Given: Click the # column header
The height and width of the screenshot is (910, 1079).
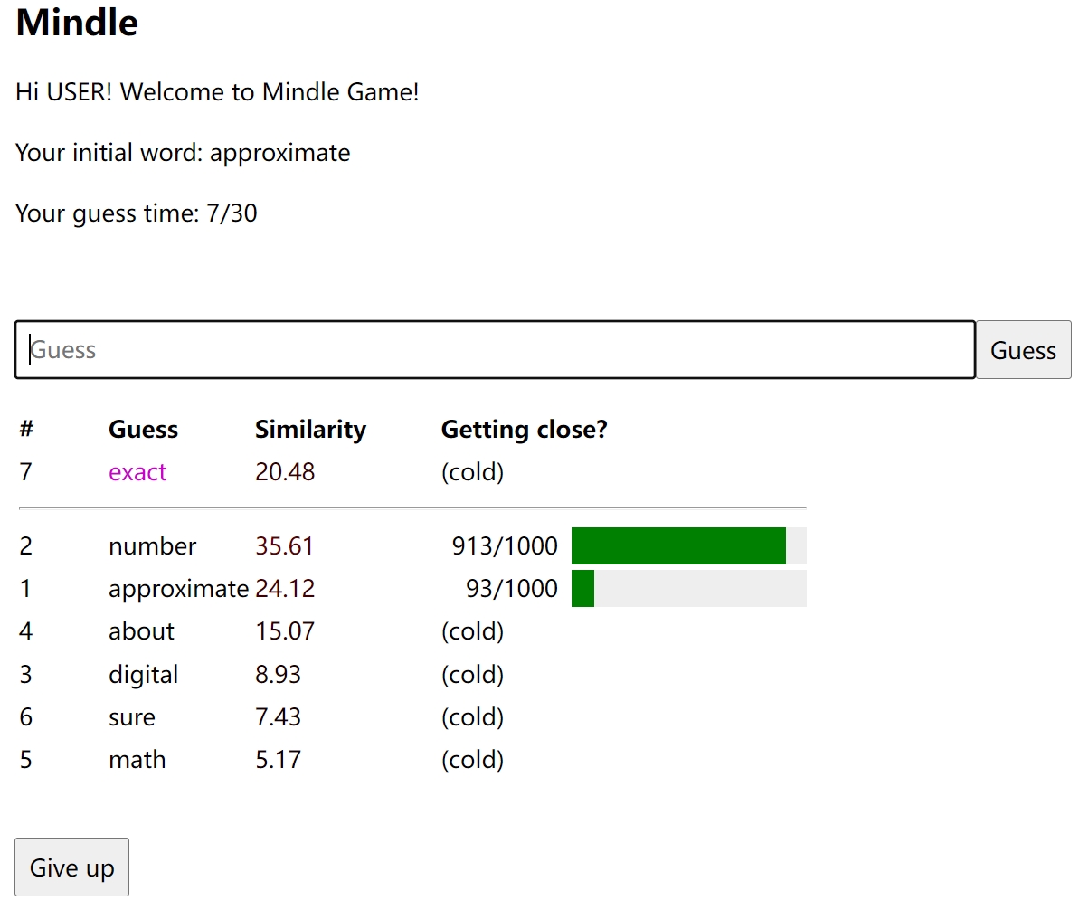Looking at the screenshot, I should click(x=26, y=429).
